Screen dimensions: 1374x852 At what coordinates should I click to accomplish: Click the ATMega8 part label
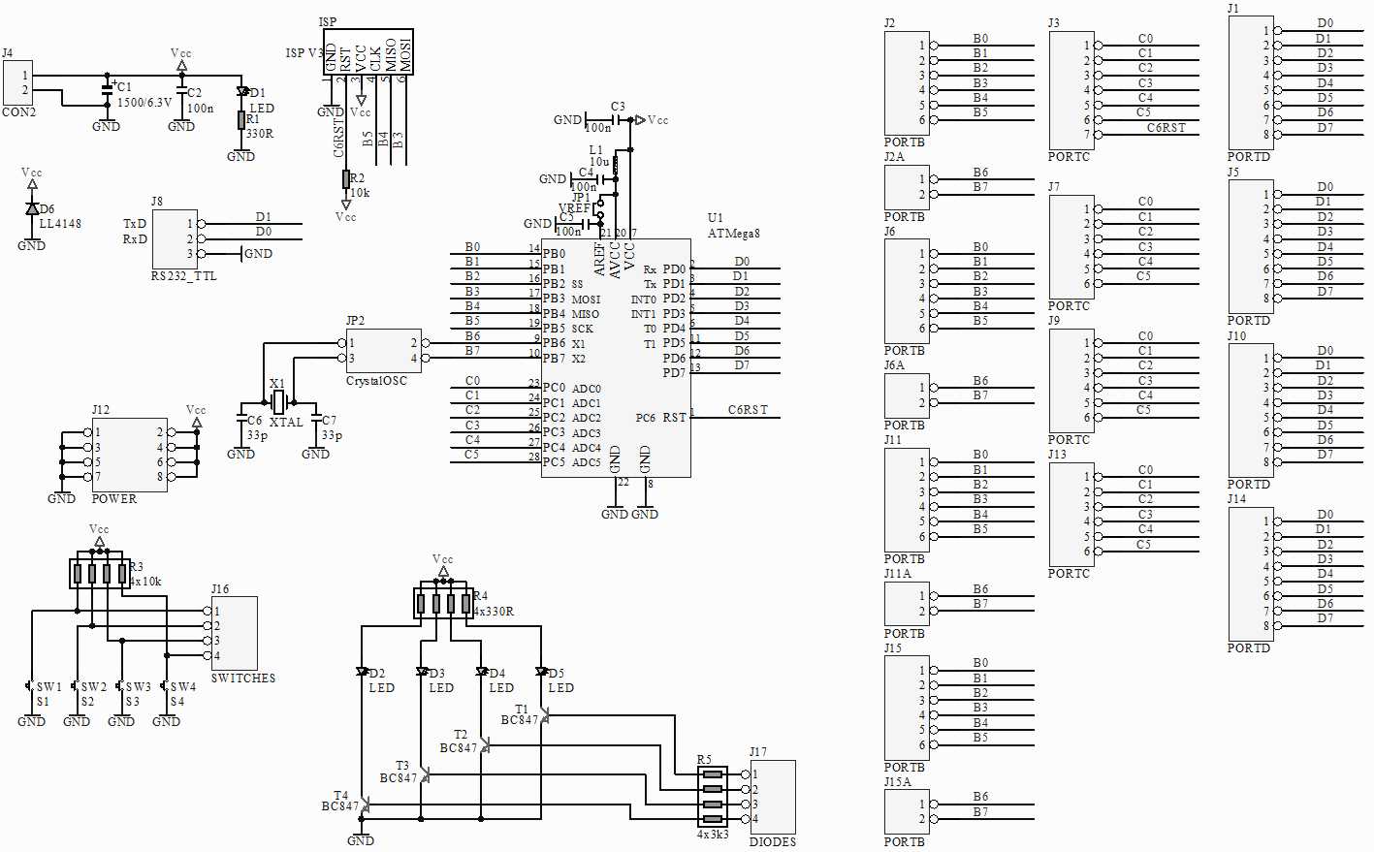coord(734,234)
